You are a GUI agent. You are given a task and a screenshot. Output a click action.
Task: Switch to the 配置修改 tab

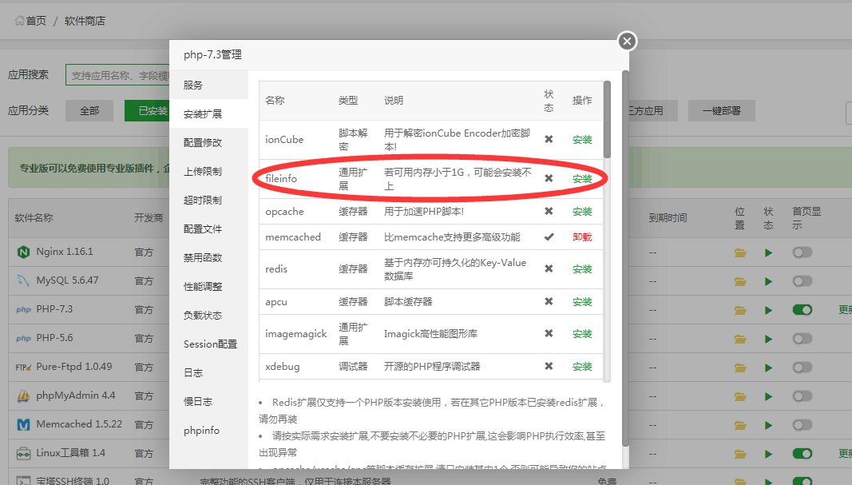pyautogui.click(x=203, y=143)
